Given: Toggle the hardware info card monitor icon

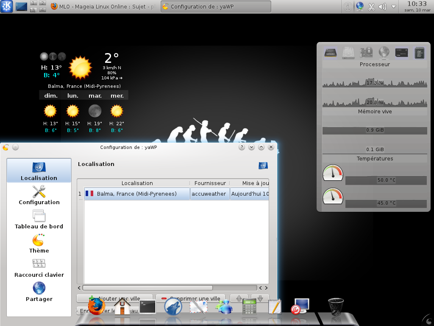Looking at the screenshot, I should click(x=366, y=52).
